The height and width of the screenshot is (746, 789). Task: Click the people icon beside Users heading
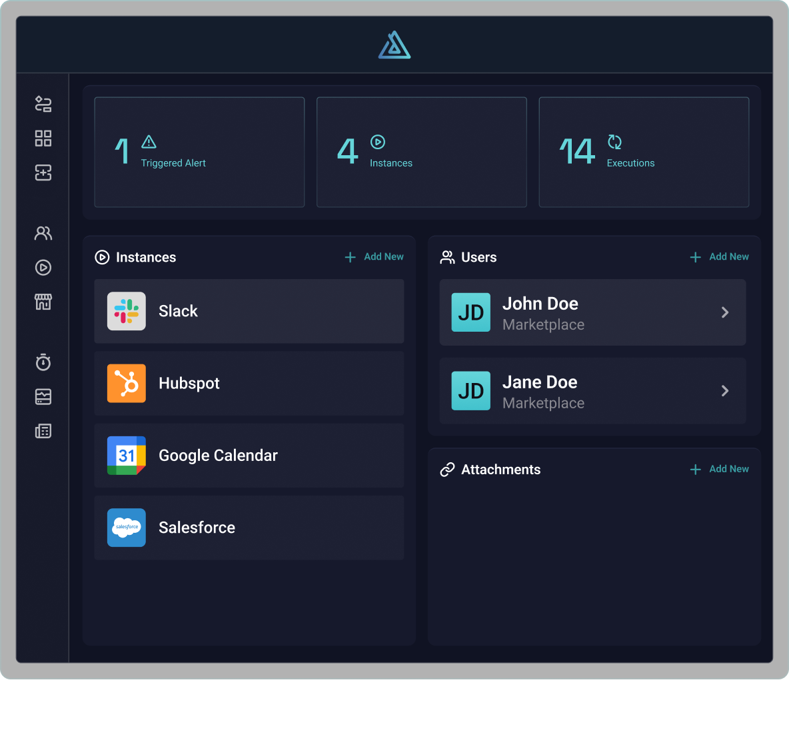[x=447, y=257]
